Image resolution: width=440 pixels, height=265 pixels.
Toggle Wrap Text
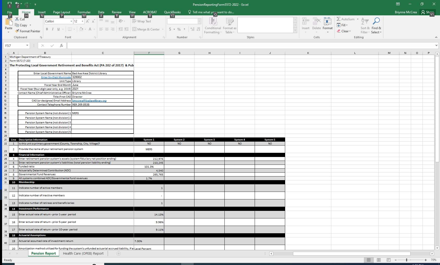coord(142,21)
